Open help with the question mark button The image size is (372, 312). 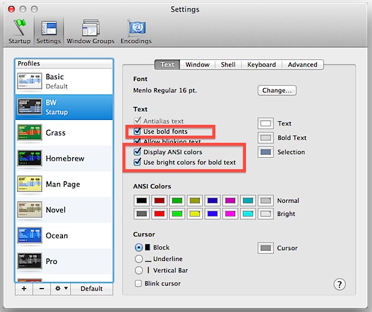tap(340, 284)
